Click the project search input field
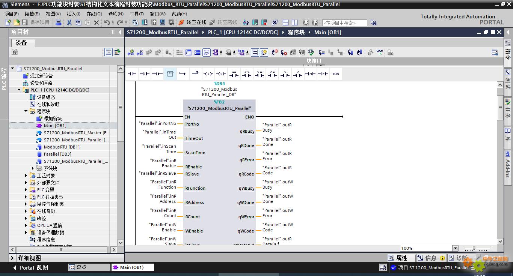This screenshot has height=276, width=513. click(x=344, y=23)
